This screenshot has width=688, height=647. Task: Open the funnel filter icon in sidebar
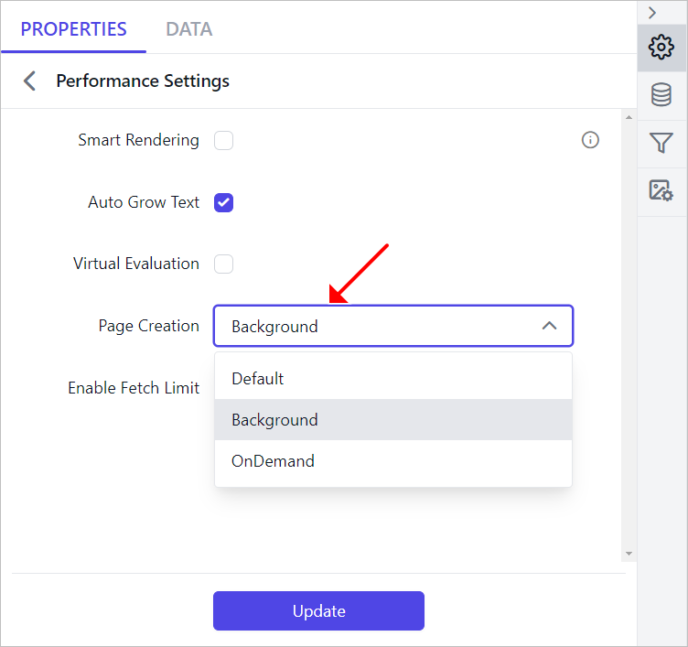[x=661, y=143]
